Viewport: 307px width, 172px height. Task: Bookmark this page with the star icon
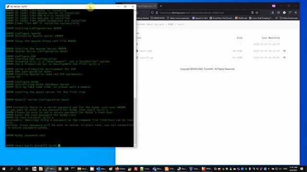click(x=257, y=13)
